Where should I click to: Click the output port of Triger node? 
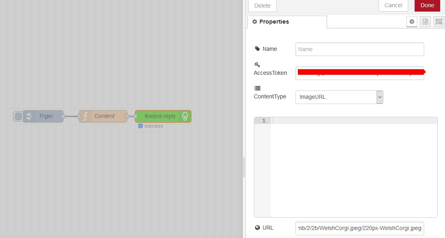[63, 116]
